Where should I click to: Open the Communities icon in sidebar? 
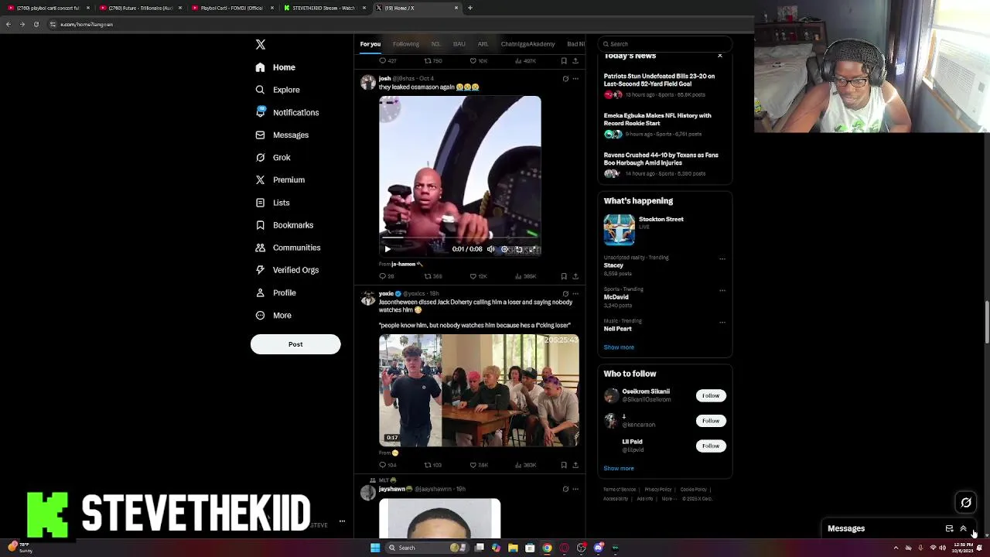[260, 248]
